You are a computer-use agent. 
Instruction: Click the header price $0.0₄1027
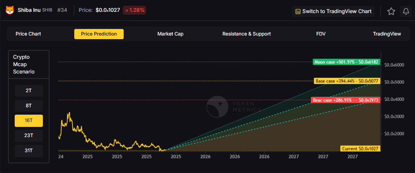(108, 11)
